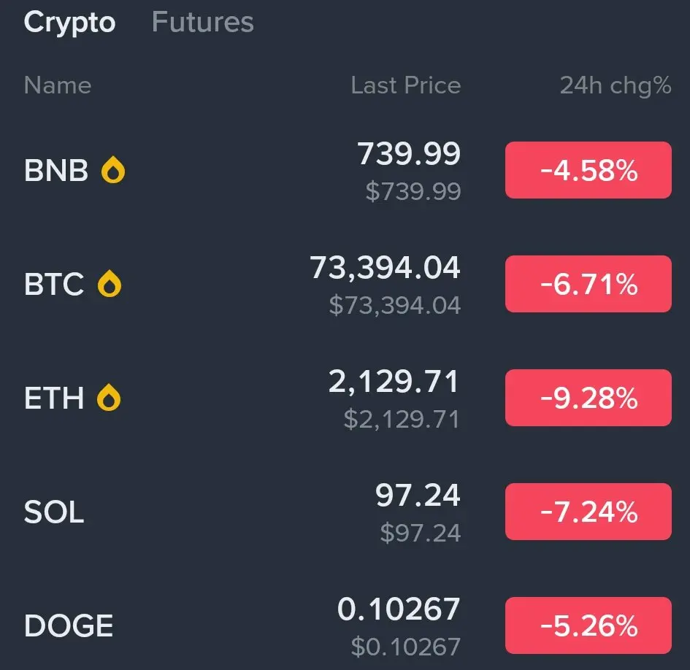The image size is (690, 670).
Task: Sort the list by Name column
Action: pyautogui.click(x=58, y=85)
